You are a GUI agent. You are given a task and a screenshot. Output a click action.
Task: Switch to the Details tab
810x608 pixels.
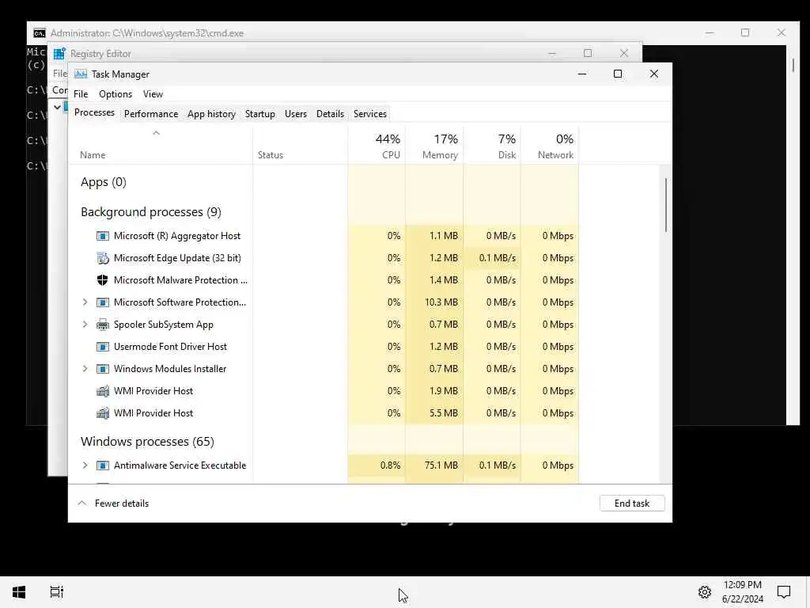tap(330, 114)
